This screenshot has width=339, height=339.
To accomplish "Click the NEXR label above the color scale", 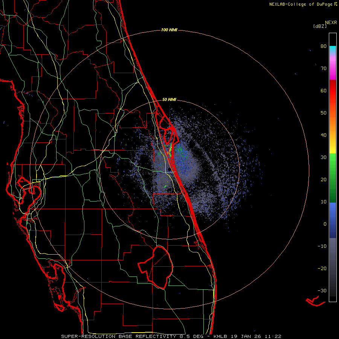I will 331,23.
